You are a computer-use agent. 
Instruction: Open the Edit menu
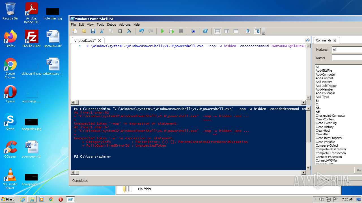[x=81, y=25]
